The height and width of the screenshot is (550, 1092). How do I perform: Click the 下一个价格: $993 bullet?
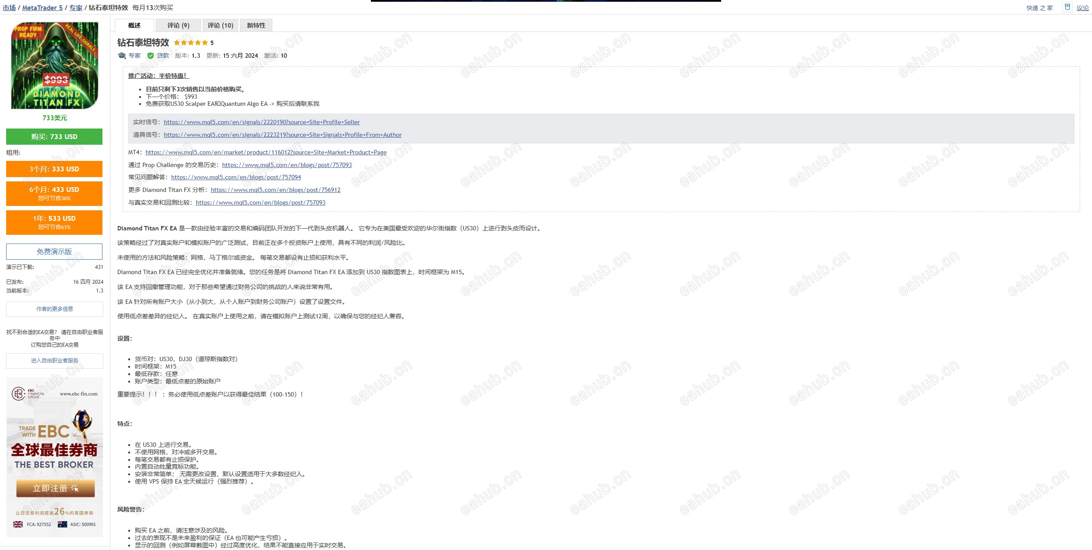172,97
